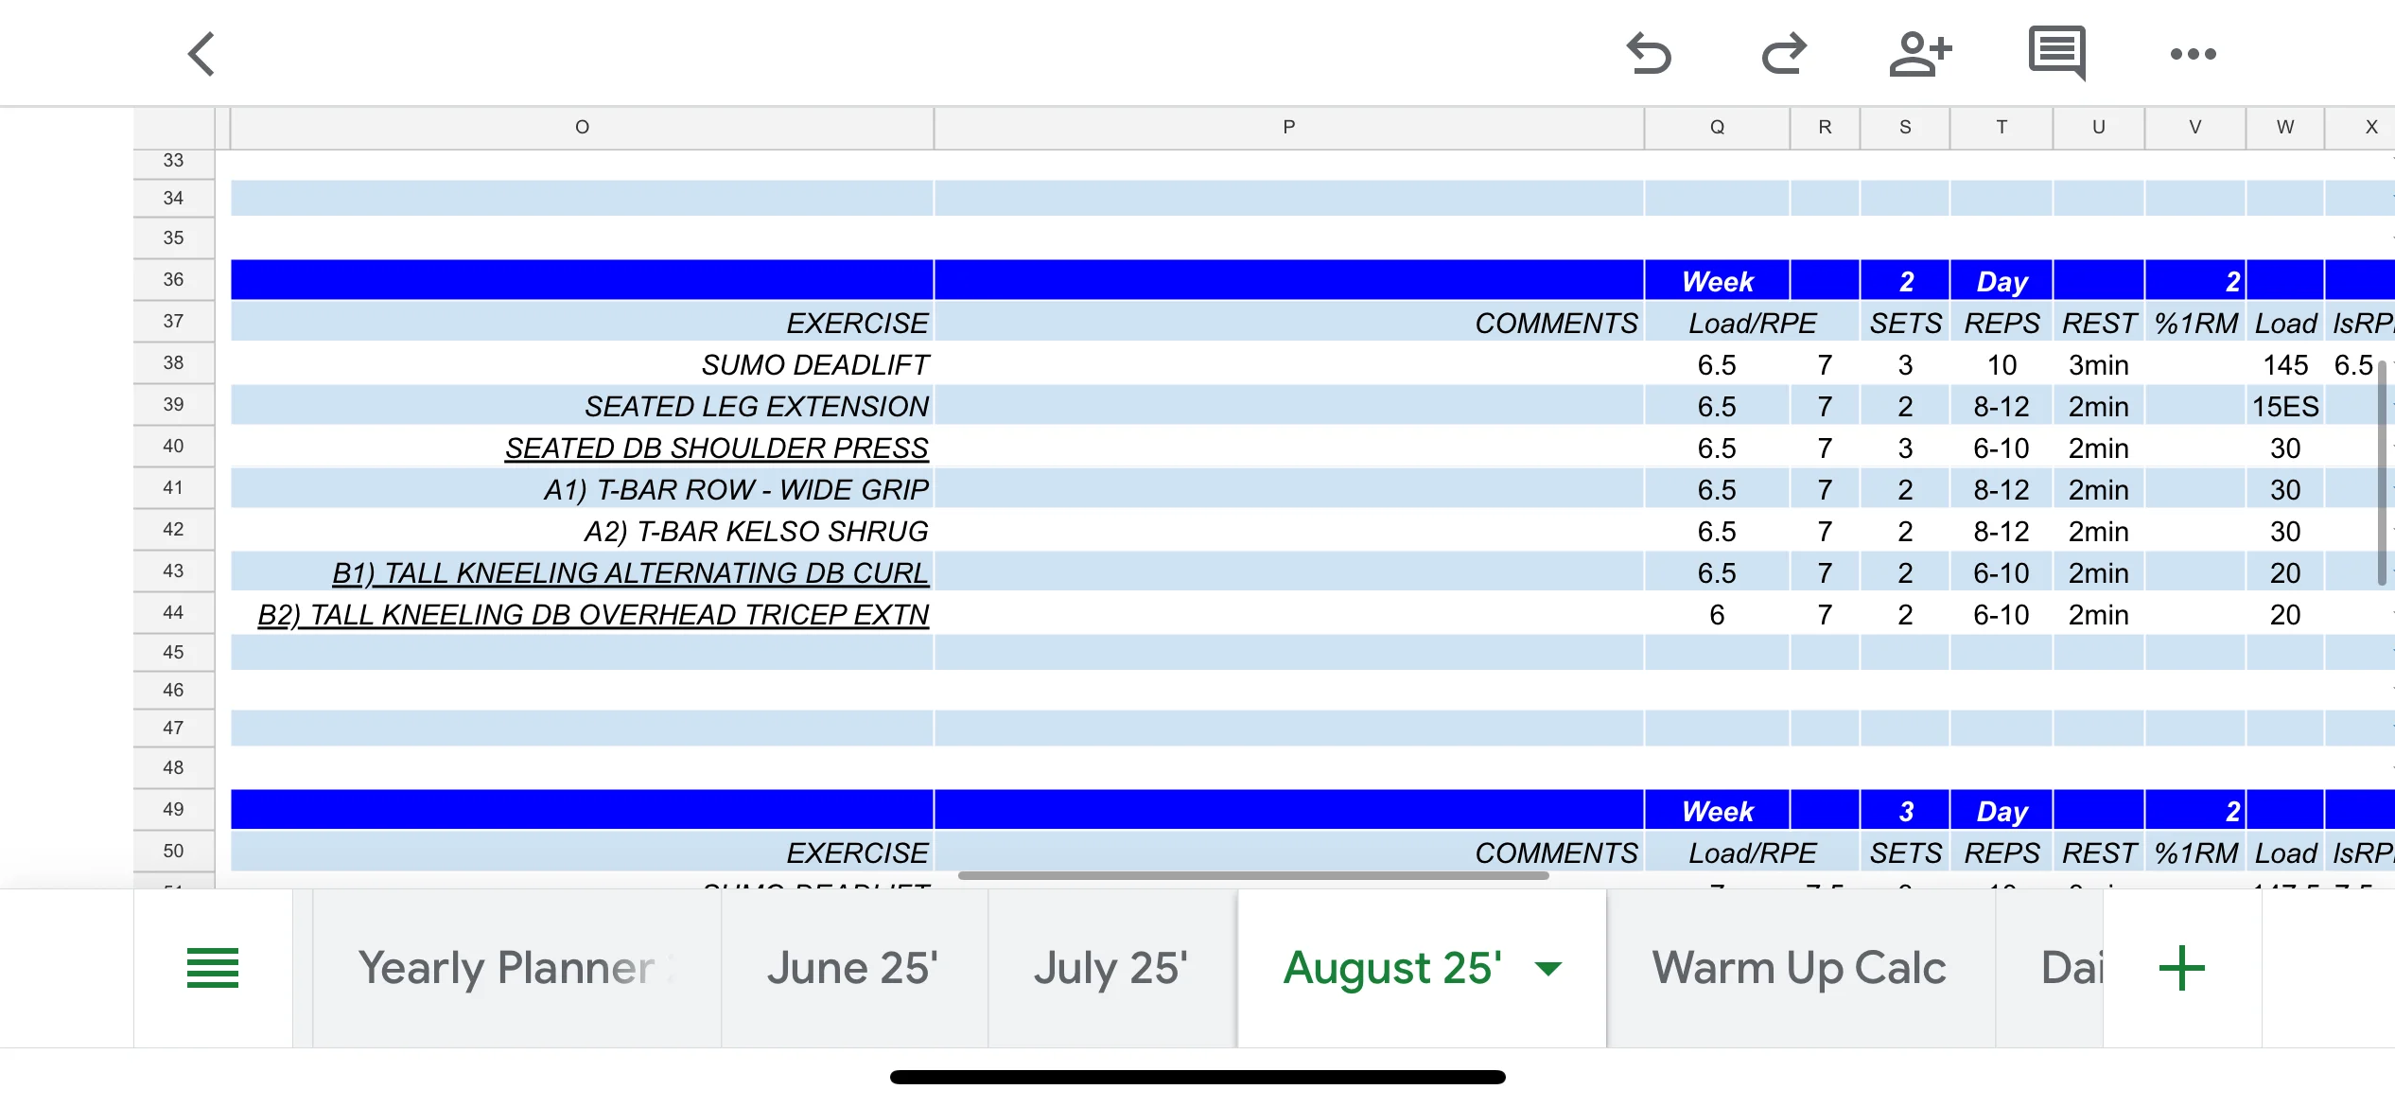2395x1107 pixels.
Task: Expand the August 25' tab dropdown arrow
Action: click(1548, 968)
